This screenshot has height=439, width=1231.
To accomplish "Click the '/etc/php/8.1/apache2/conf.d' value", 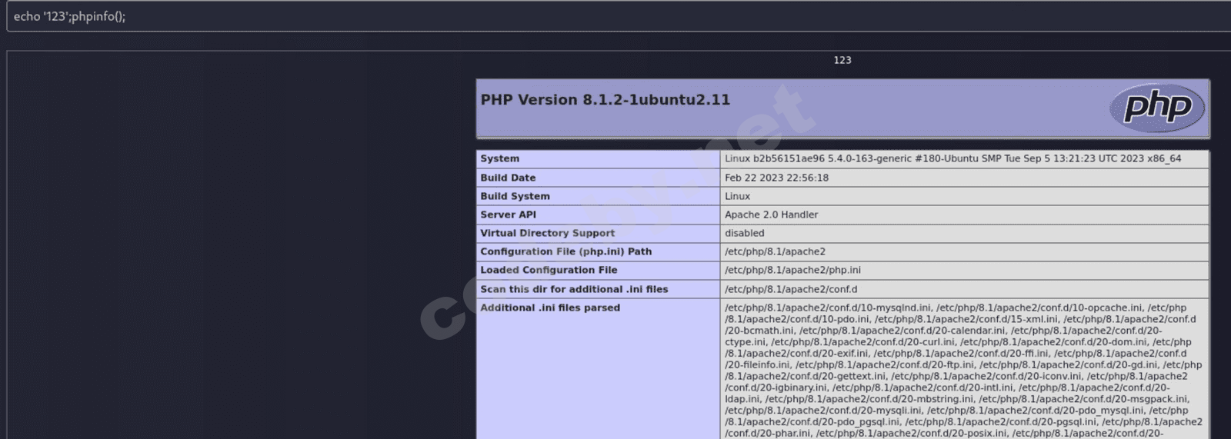I will (x=790, y=289).
